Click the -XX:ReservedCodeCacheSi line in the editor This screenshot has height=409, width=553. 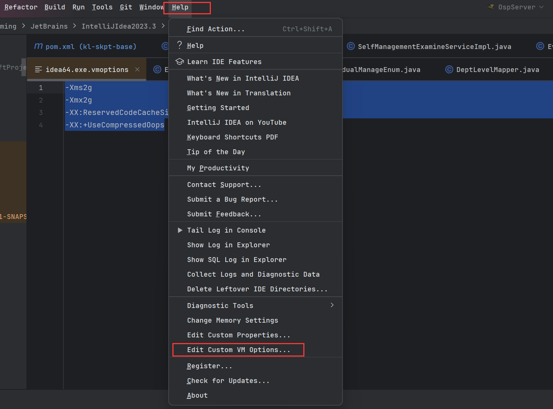pos(117,112)
